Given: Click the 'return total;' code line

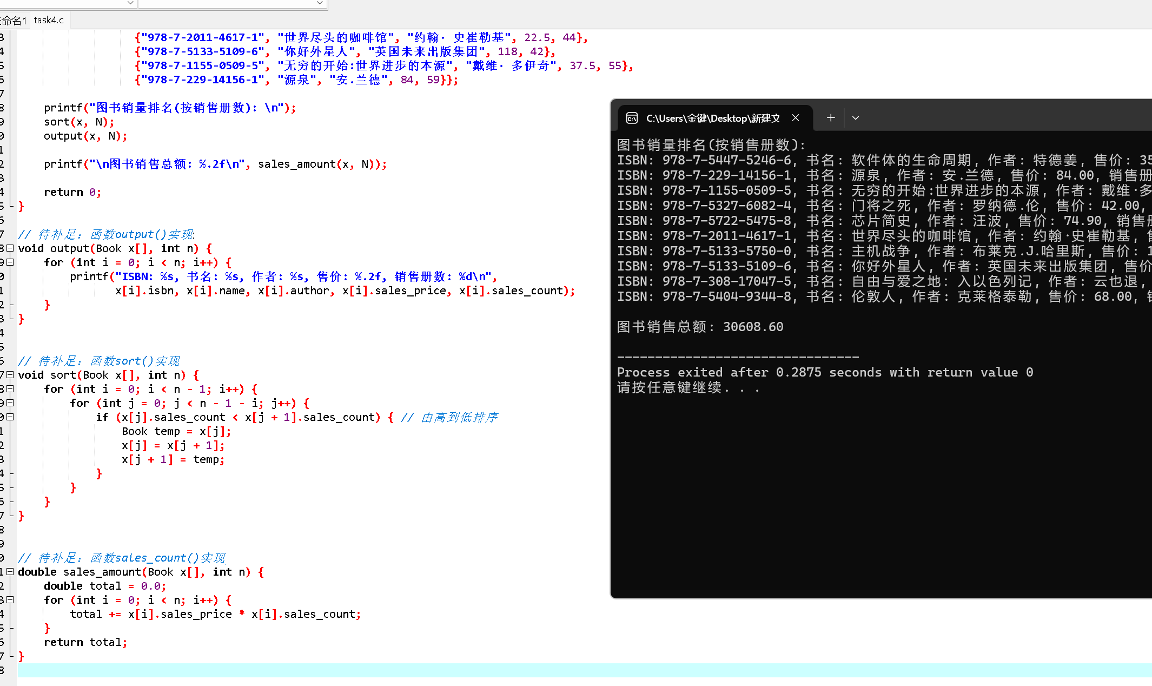Looking at the screenshot, I should click(x=85, y=642).
